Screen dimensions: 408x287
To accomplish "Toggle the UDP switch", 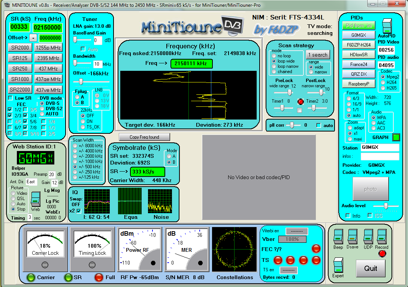I will tap(368, 236).
